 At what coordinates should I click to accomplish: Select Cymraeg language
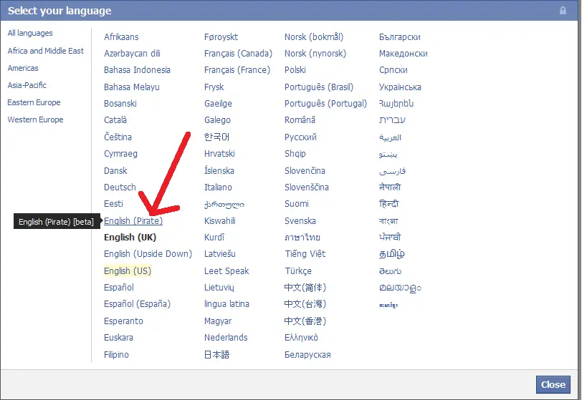(x=120, y=154)
